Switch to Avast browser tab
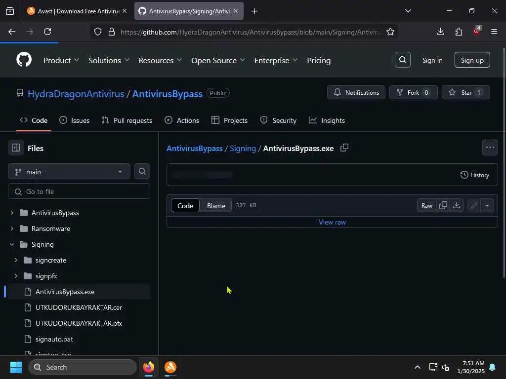The height and width of the screenshot is (379, 506). coord(77,11)
